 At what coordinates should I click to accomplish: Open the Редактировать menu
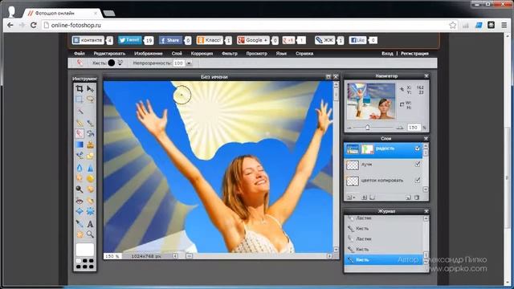pyautogui.click(x=109, y=54)
